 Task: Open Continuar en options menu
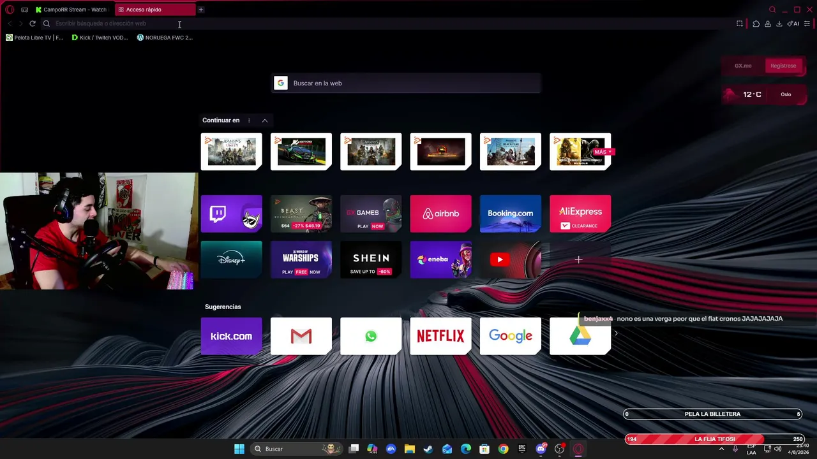[x=249, y=120]
